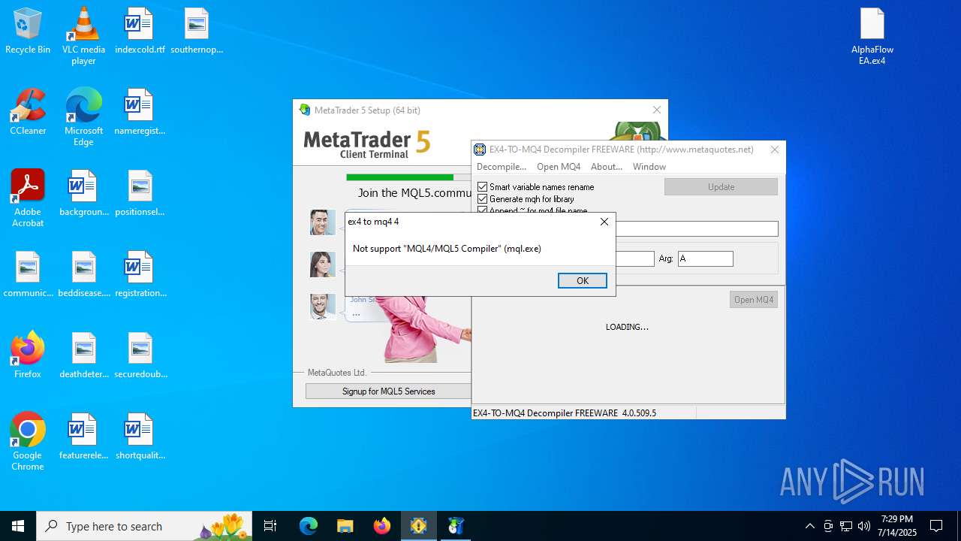Select the featurerele... Word file icon
961x541 pixels.
[x=83, y=437]
